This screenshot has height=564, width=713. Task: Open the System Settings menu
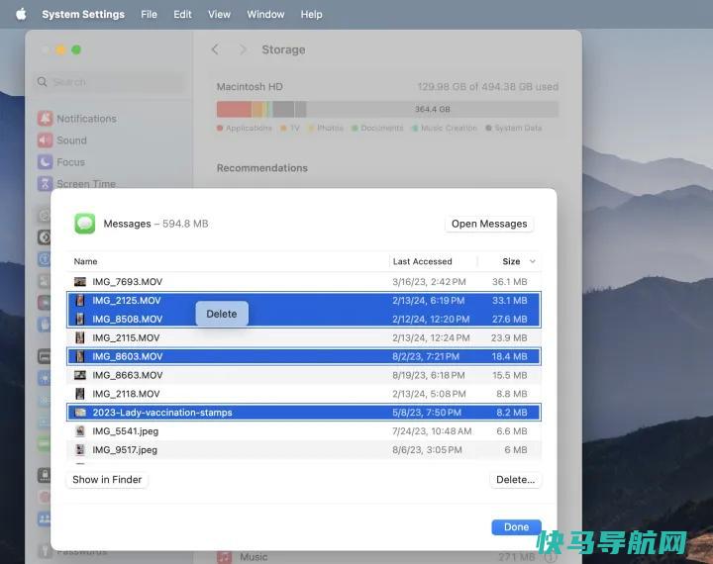pos(83,14)
